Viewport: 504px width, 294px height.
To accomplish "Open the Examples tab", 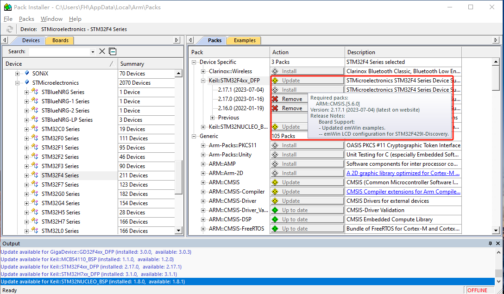I will pos(245,40).
